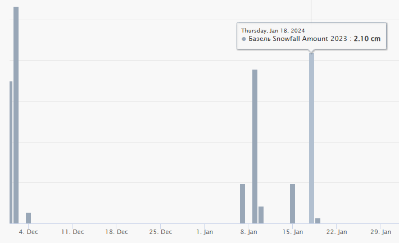Click the tall bar right of 8. Jan

[255, 146]
